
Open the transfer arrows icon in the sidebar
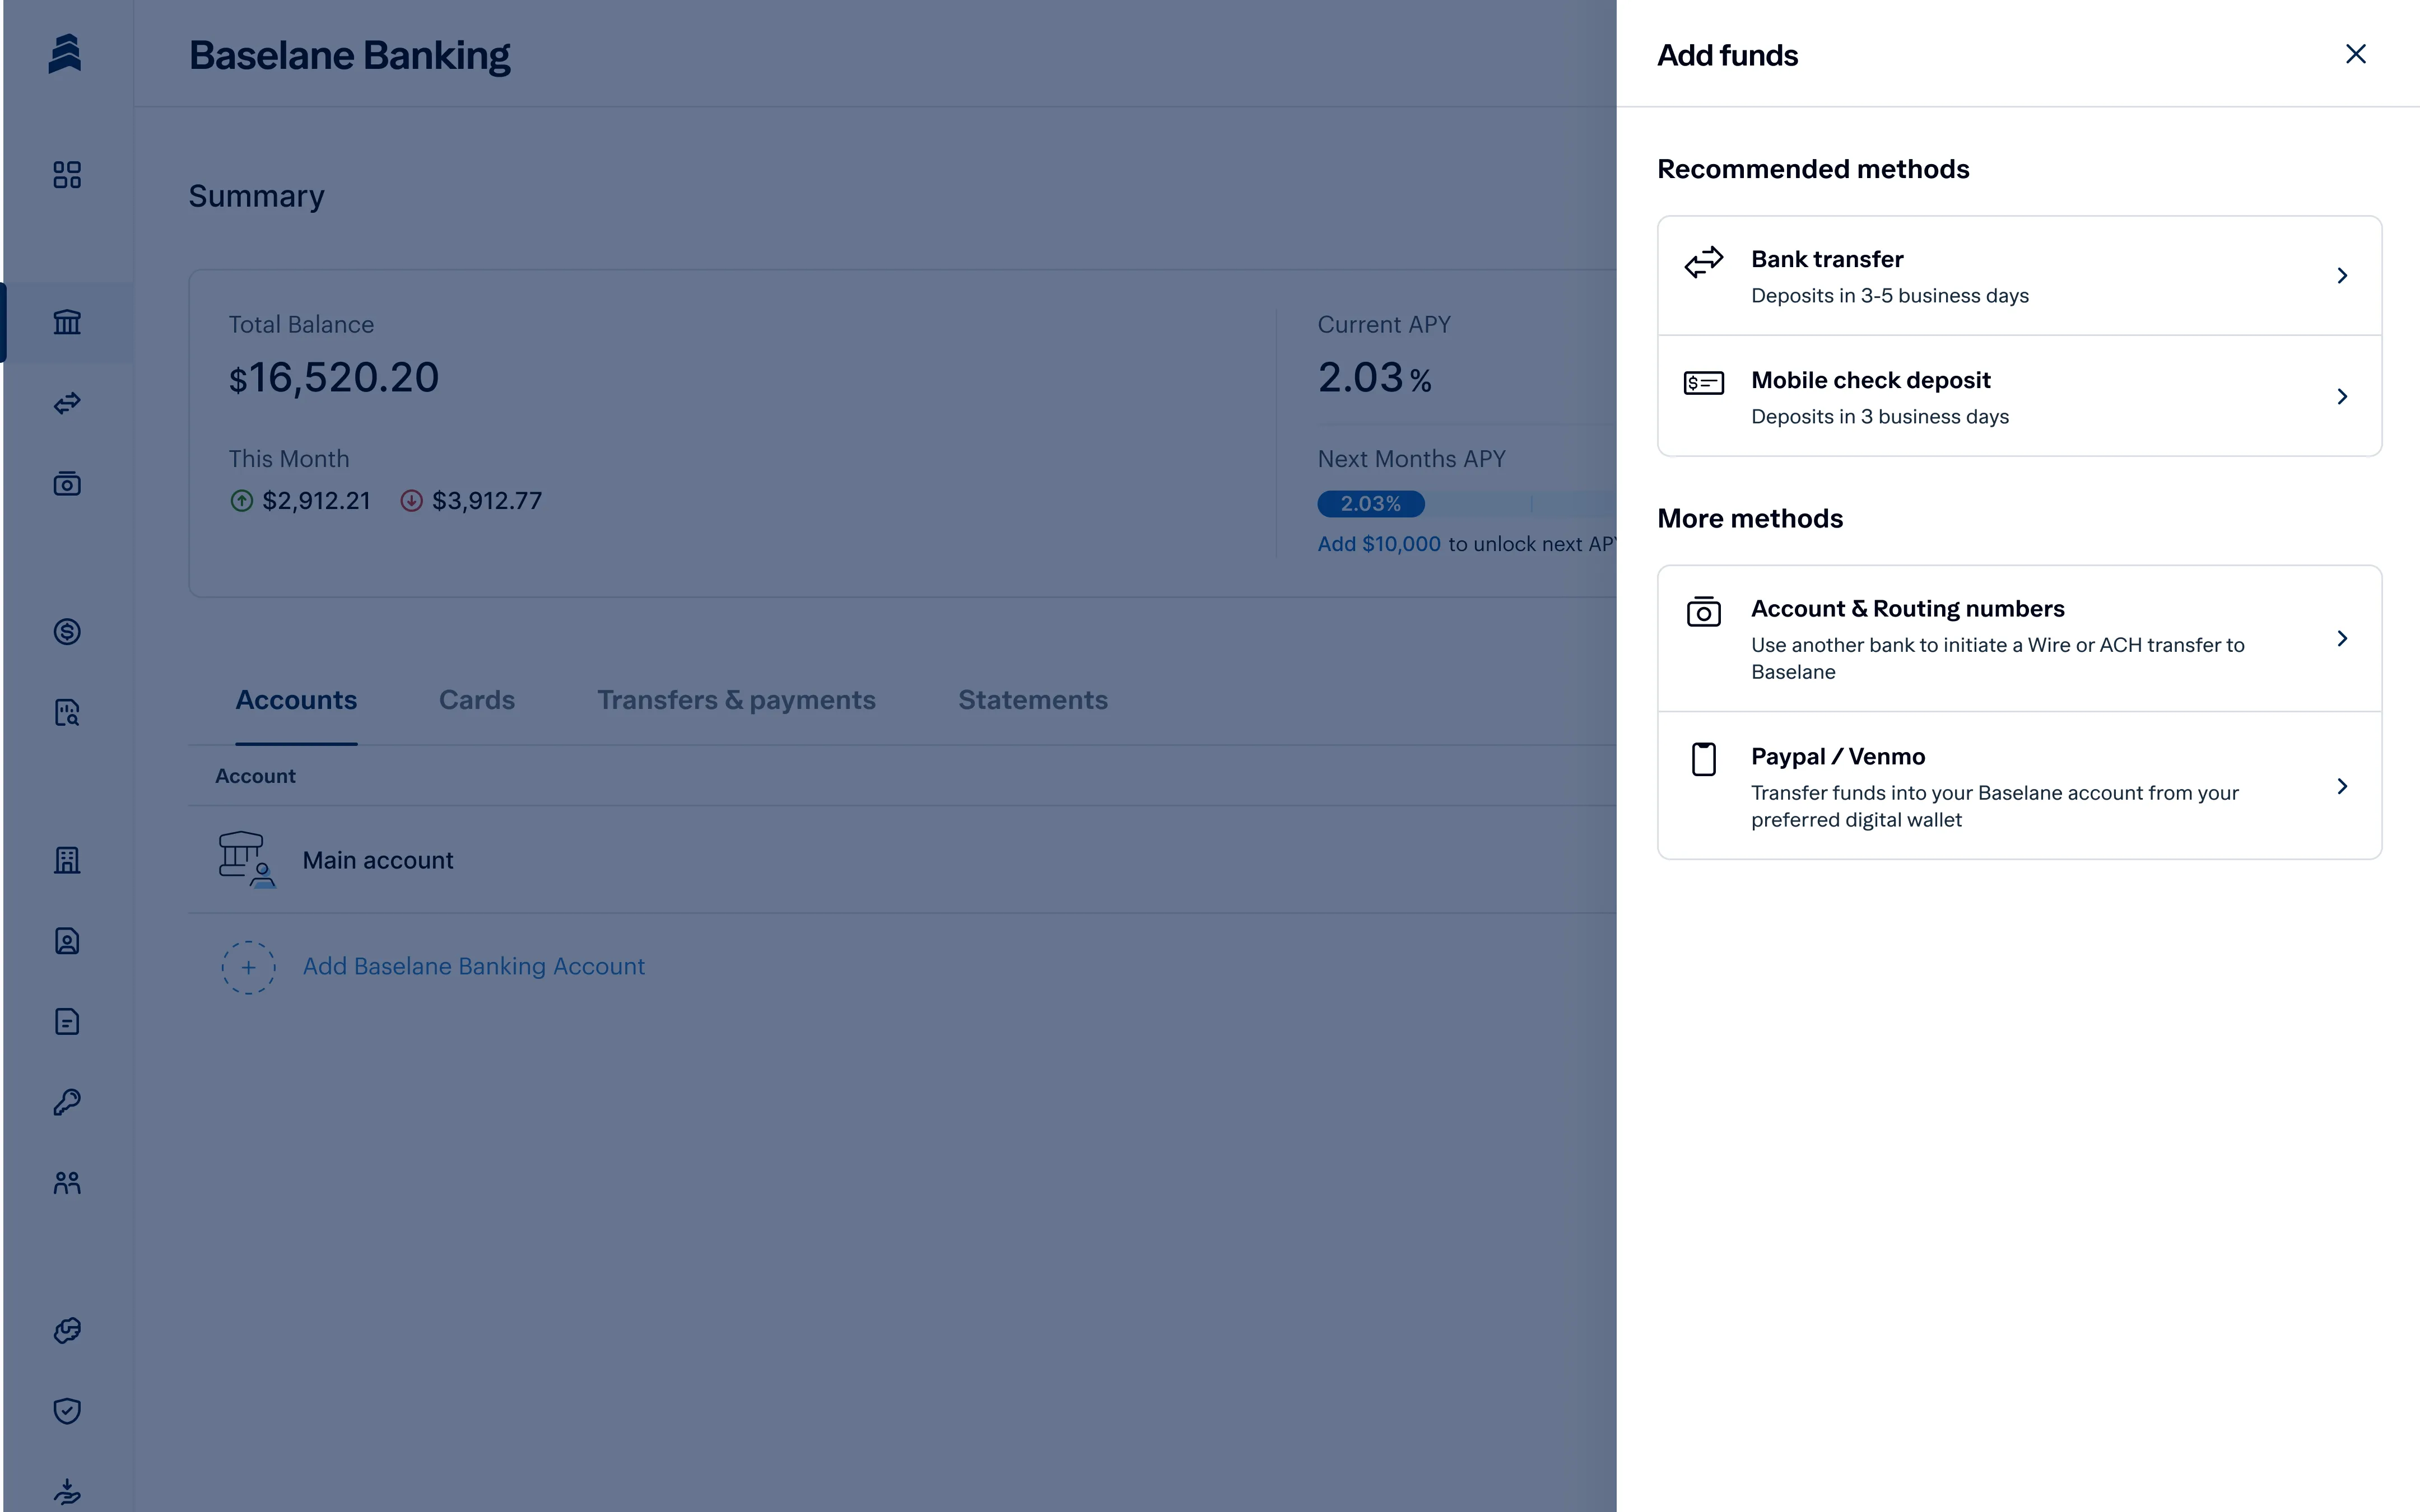pos(67,403)
